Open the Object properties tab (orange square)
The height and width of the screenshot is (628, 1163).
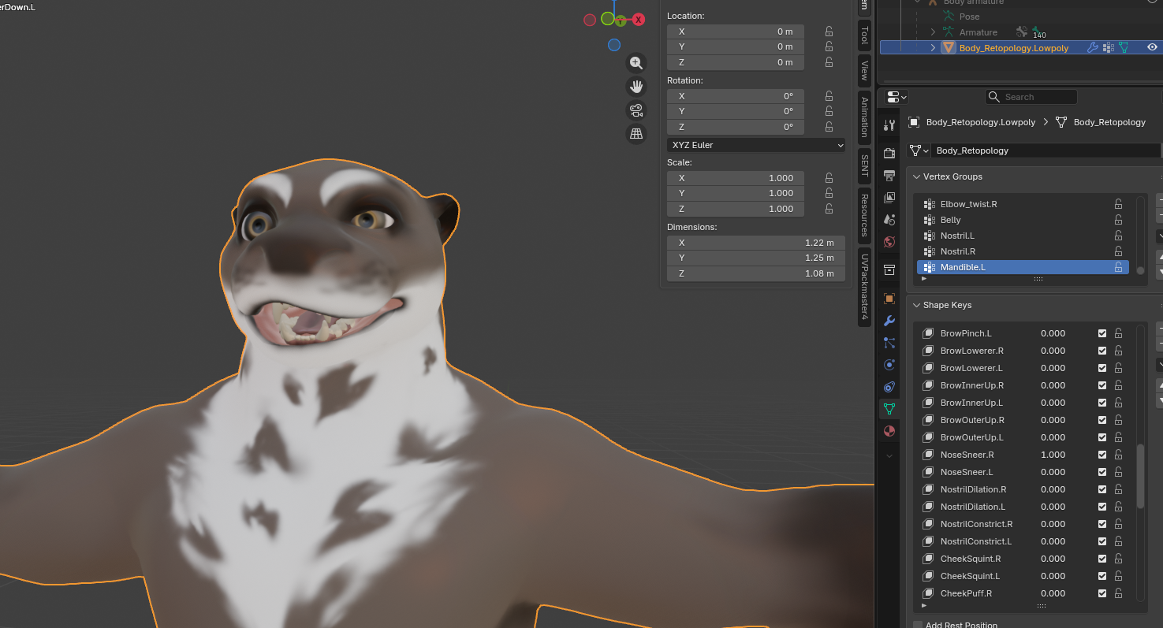click(x=889, y=299)
